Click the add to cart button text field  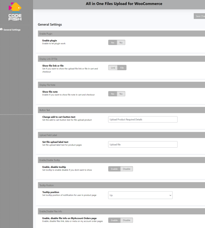(143, 119)
